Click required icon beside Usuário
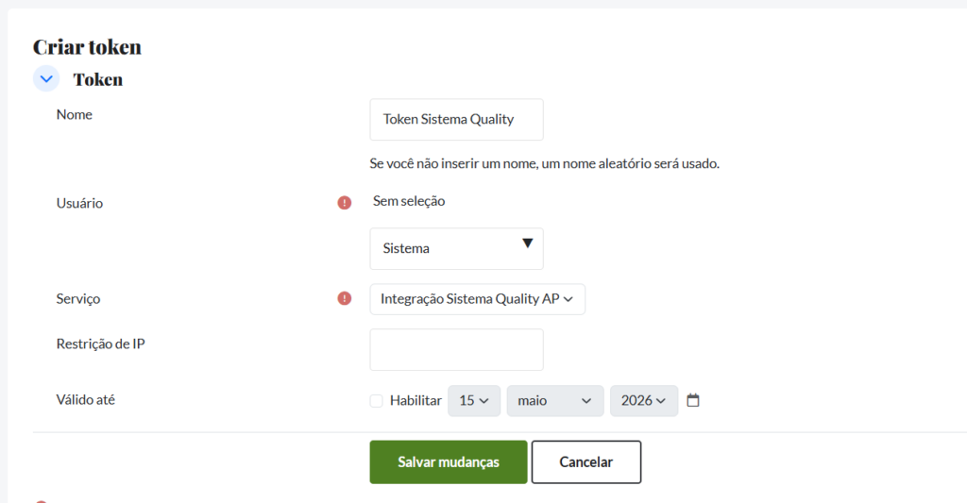This screenshot has width=967, height=503. point(345,202)
